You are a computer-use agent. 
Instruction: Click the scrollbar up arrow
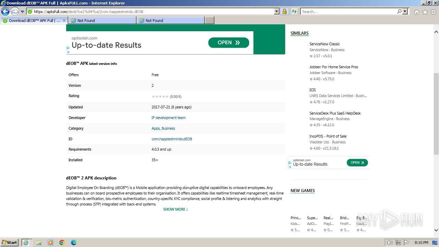click(436, 32)
